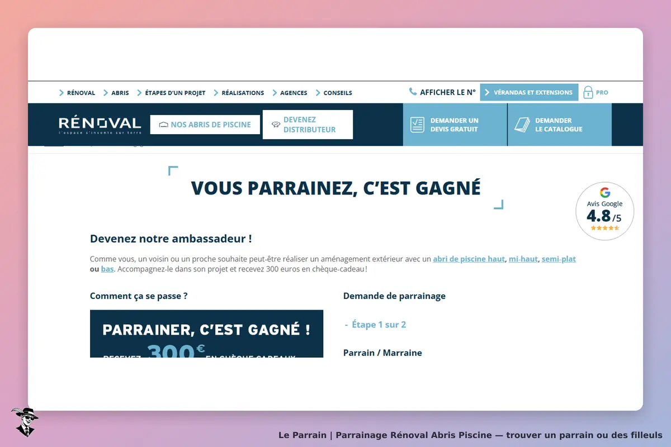Open the PRO link text

coord(602,93)
